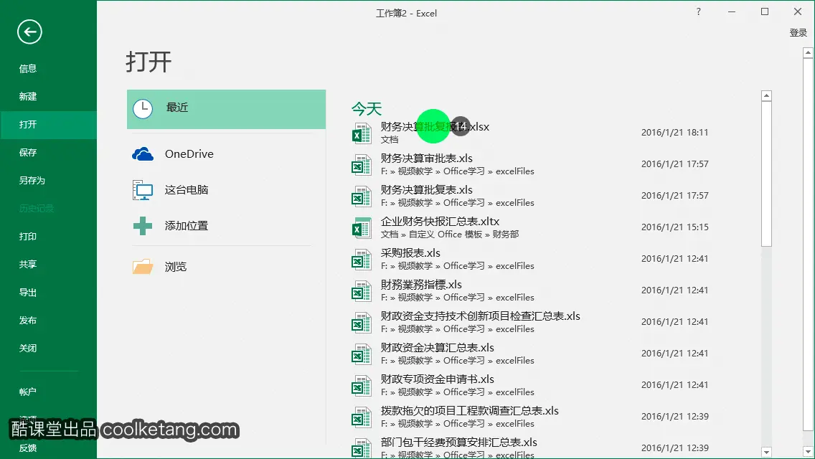Click Excel icon of 财政资金支持技术创新项目检查汇总表.xls
The image size is (815, 459).
tap(362, 322)
